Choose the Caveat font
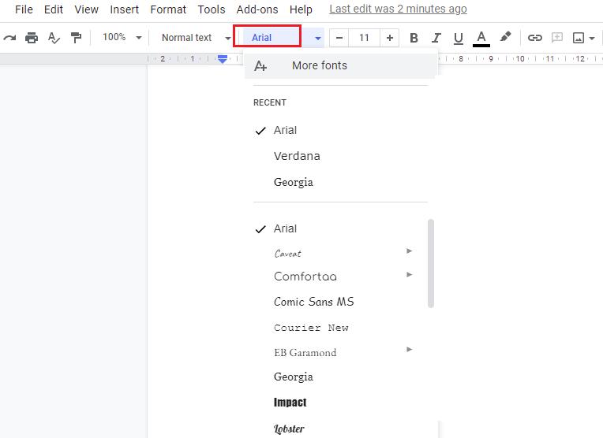Image resolution: width=603 pixels, height=438 pixels. [x=287, y=254]
